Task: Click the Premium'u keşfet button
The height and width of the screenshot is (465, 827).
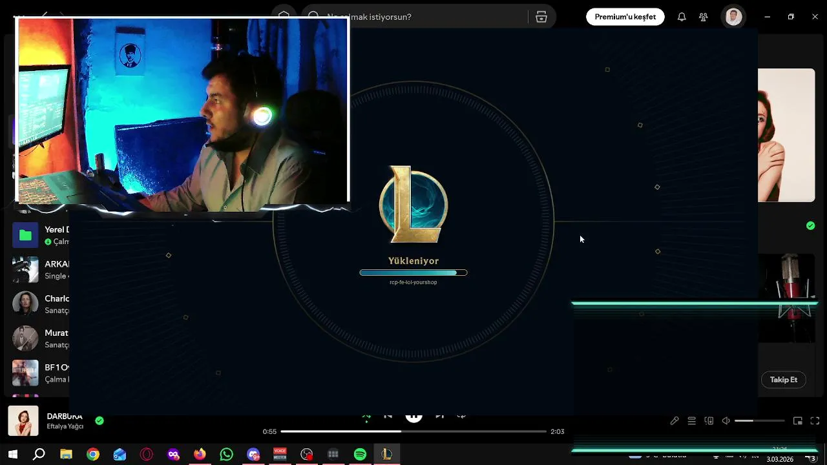Action: click(625, 17)
